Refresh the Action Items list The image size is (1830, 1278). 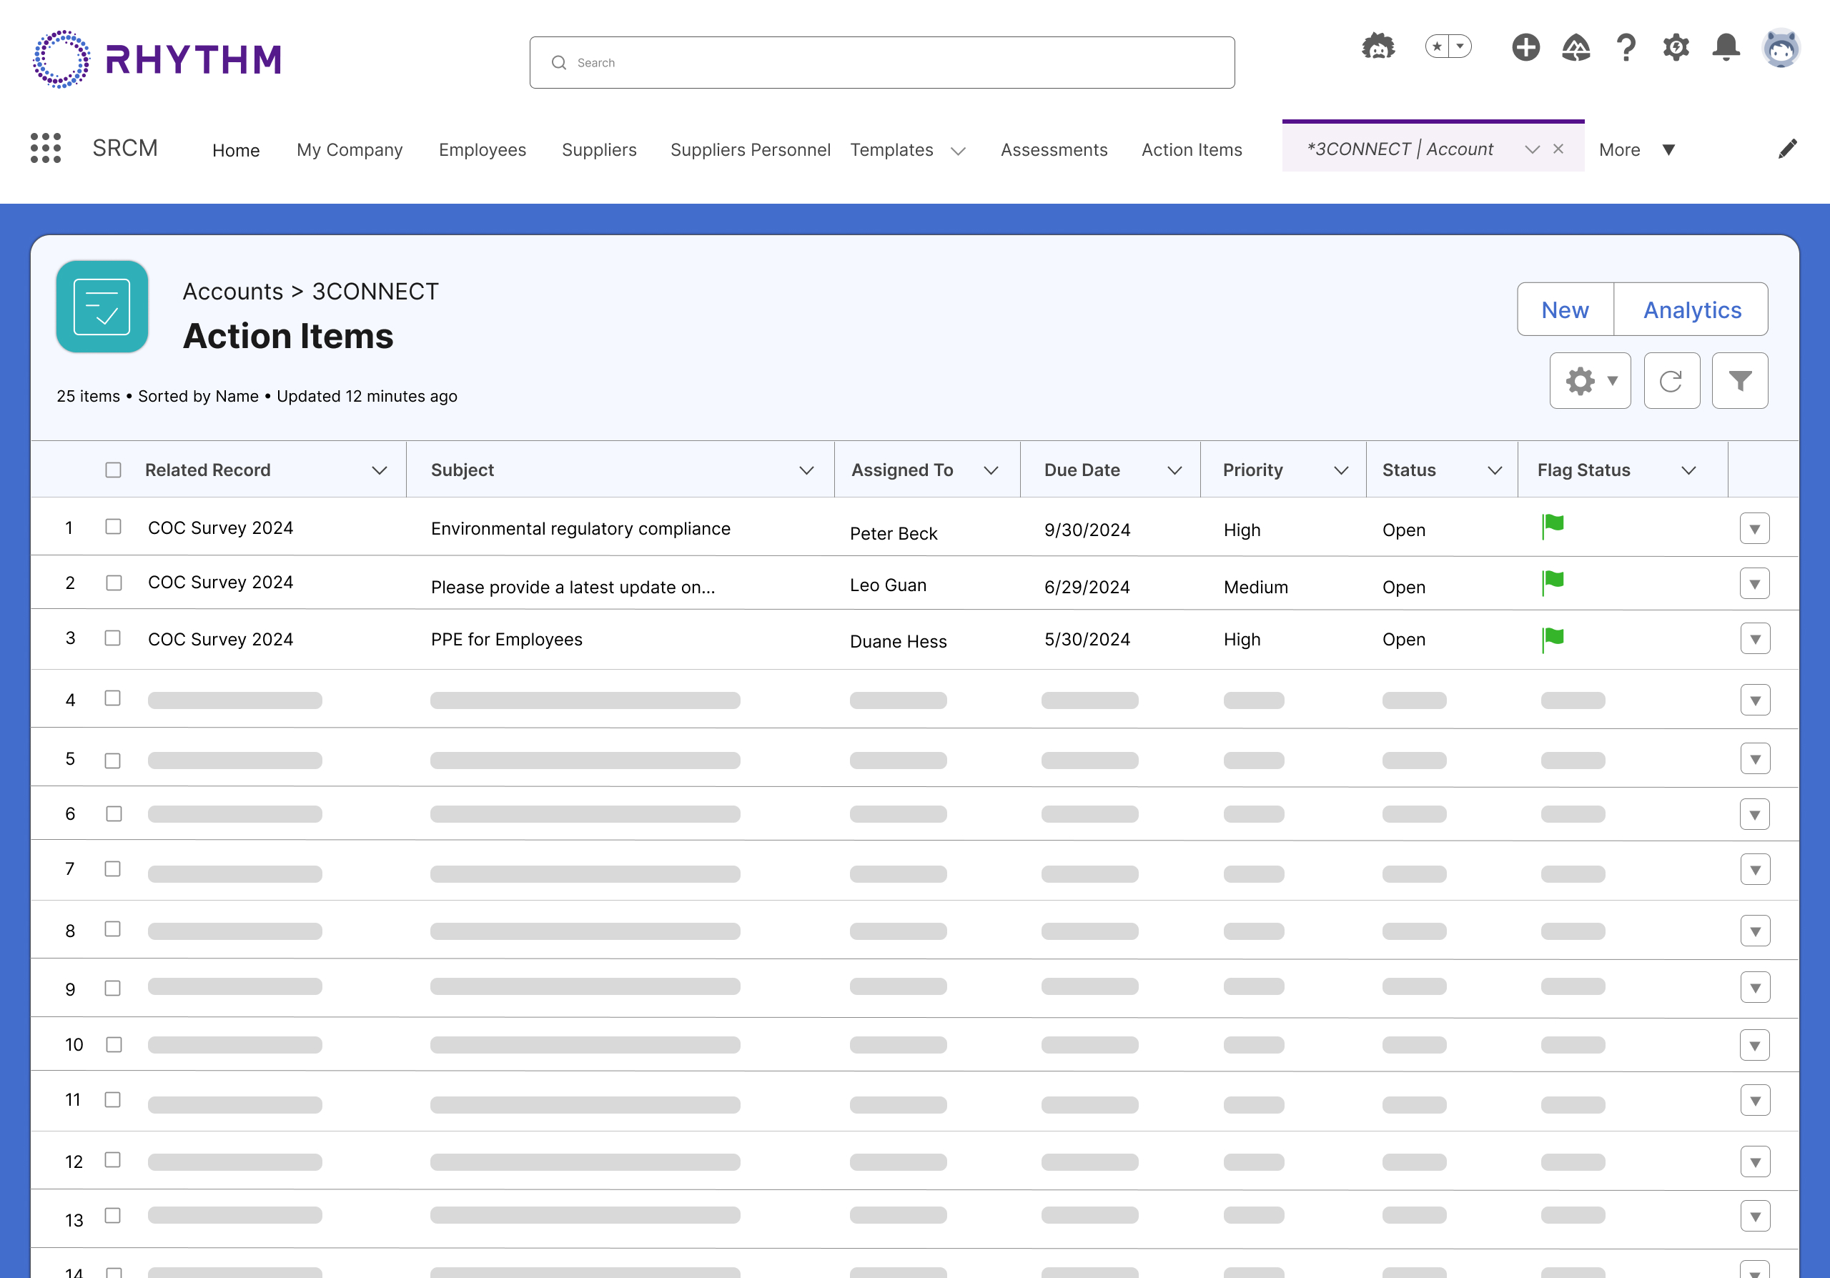click(1671, 381)
